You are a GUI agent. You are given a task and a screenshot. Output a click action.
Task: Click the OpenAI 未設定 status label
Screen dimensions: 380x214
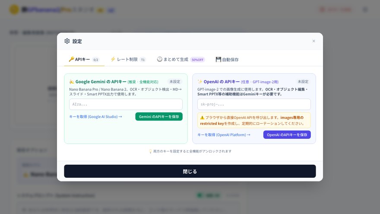(x=303, y=82)
